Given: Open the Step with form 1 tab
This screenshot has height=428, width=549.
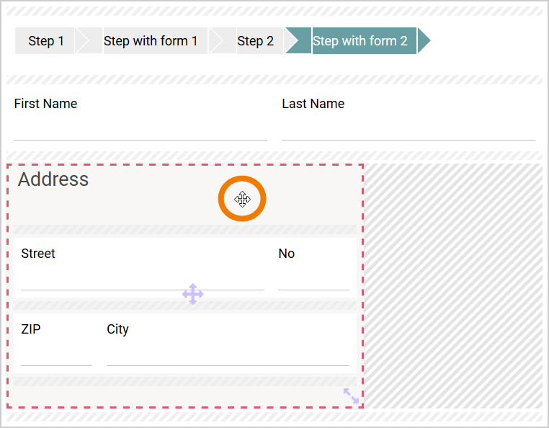Looking at the screenshot, I should point(151,41).
